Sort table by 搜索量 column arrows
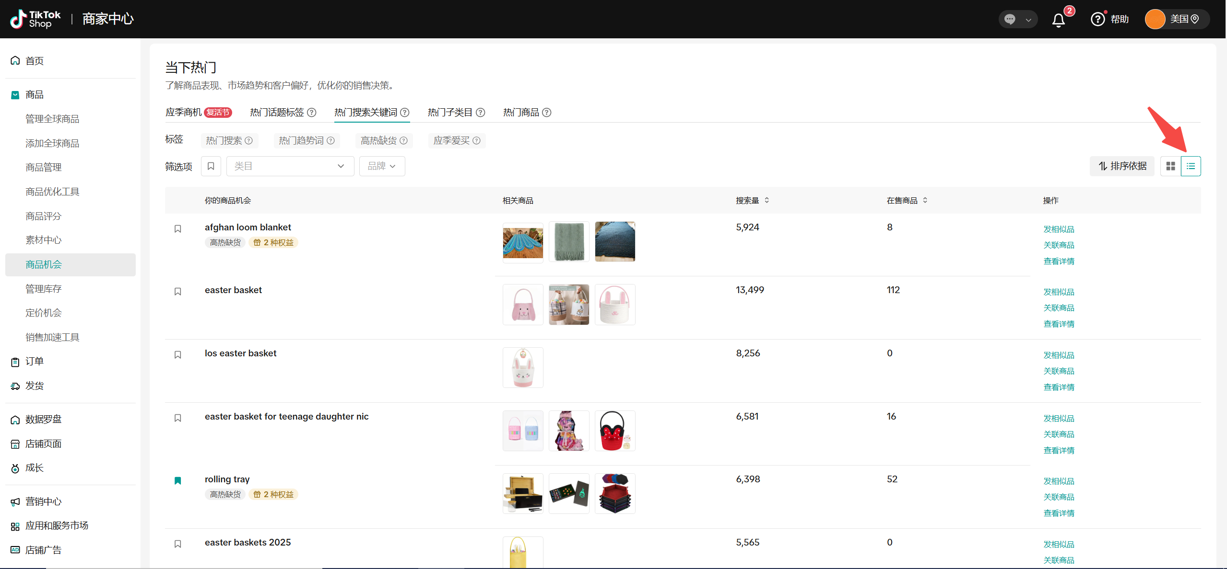Viewport: 1227px width, 569px height. click(767, 200)
